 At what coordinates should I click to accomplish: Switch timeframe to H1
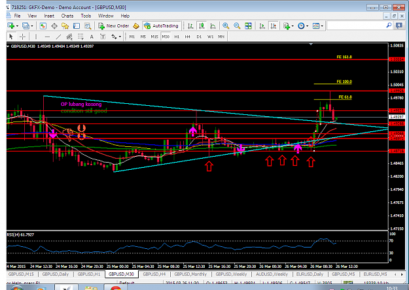pos(177,37)
